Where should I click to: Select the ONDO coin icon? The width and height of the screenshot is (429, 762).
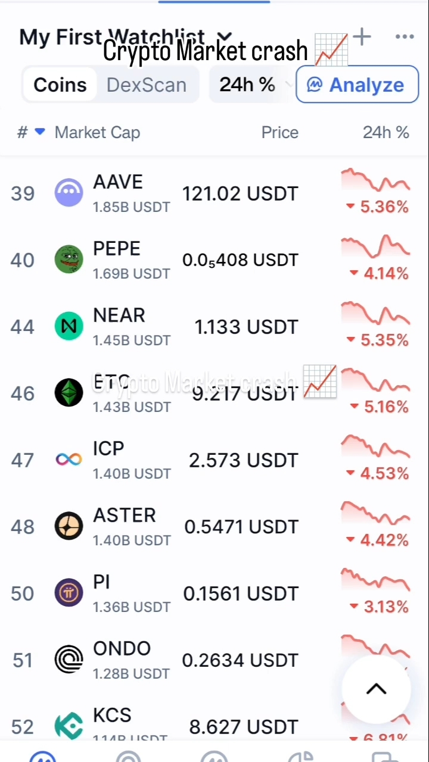coord(69,660)
